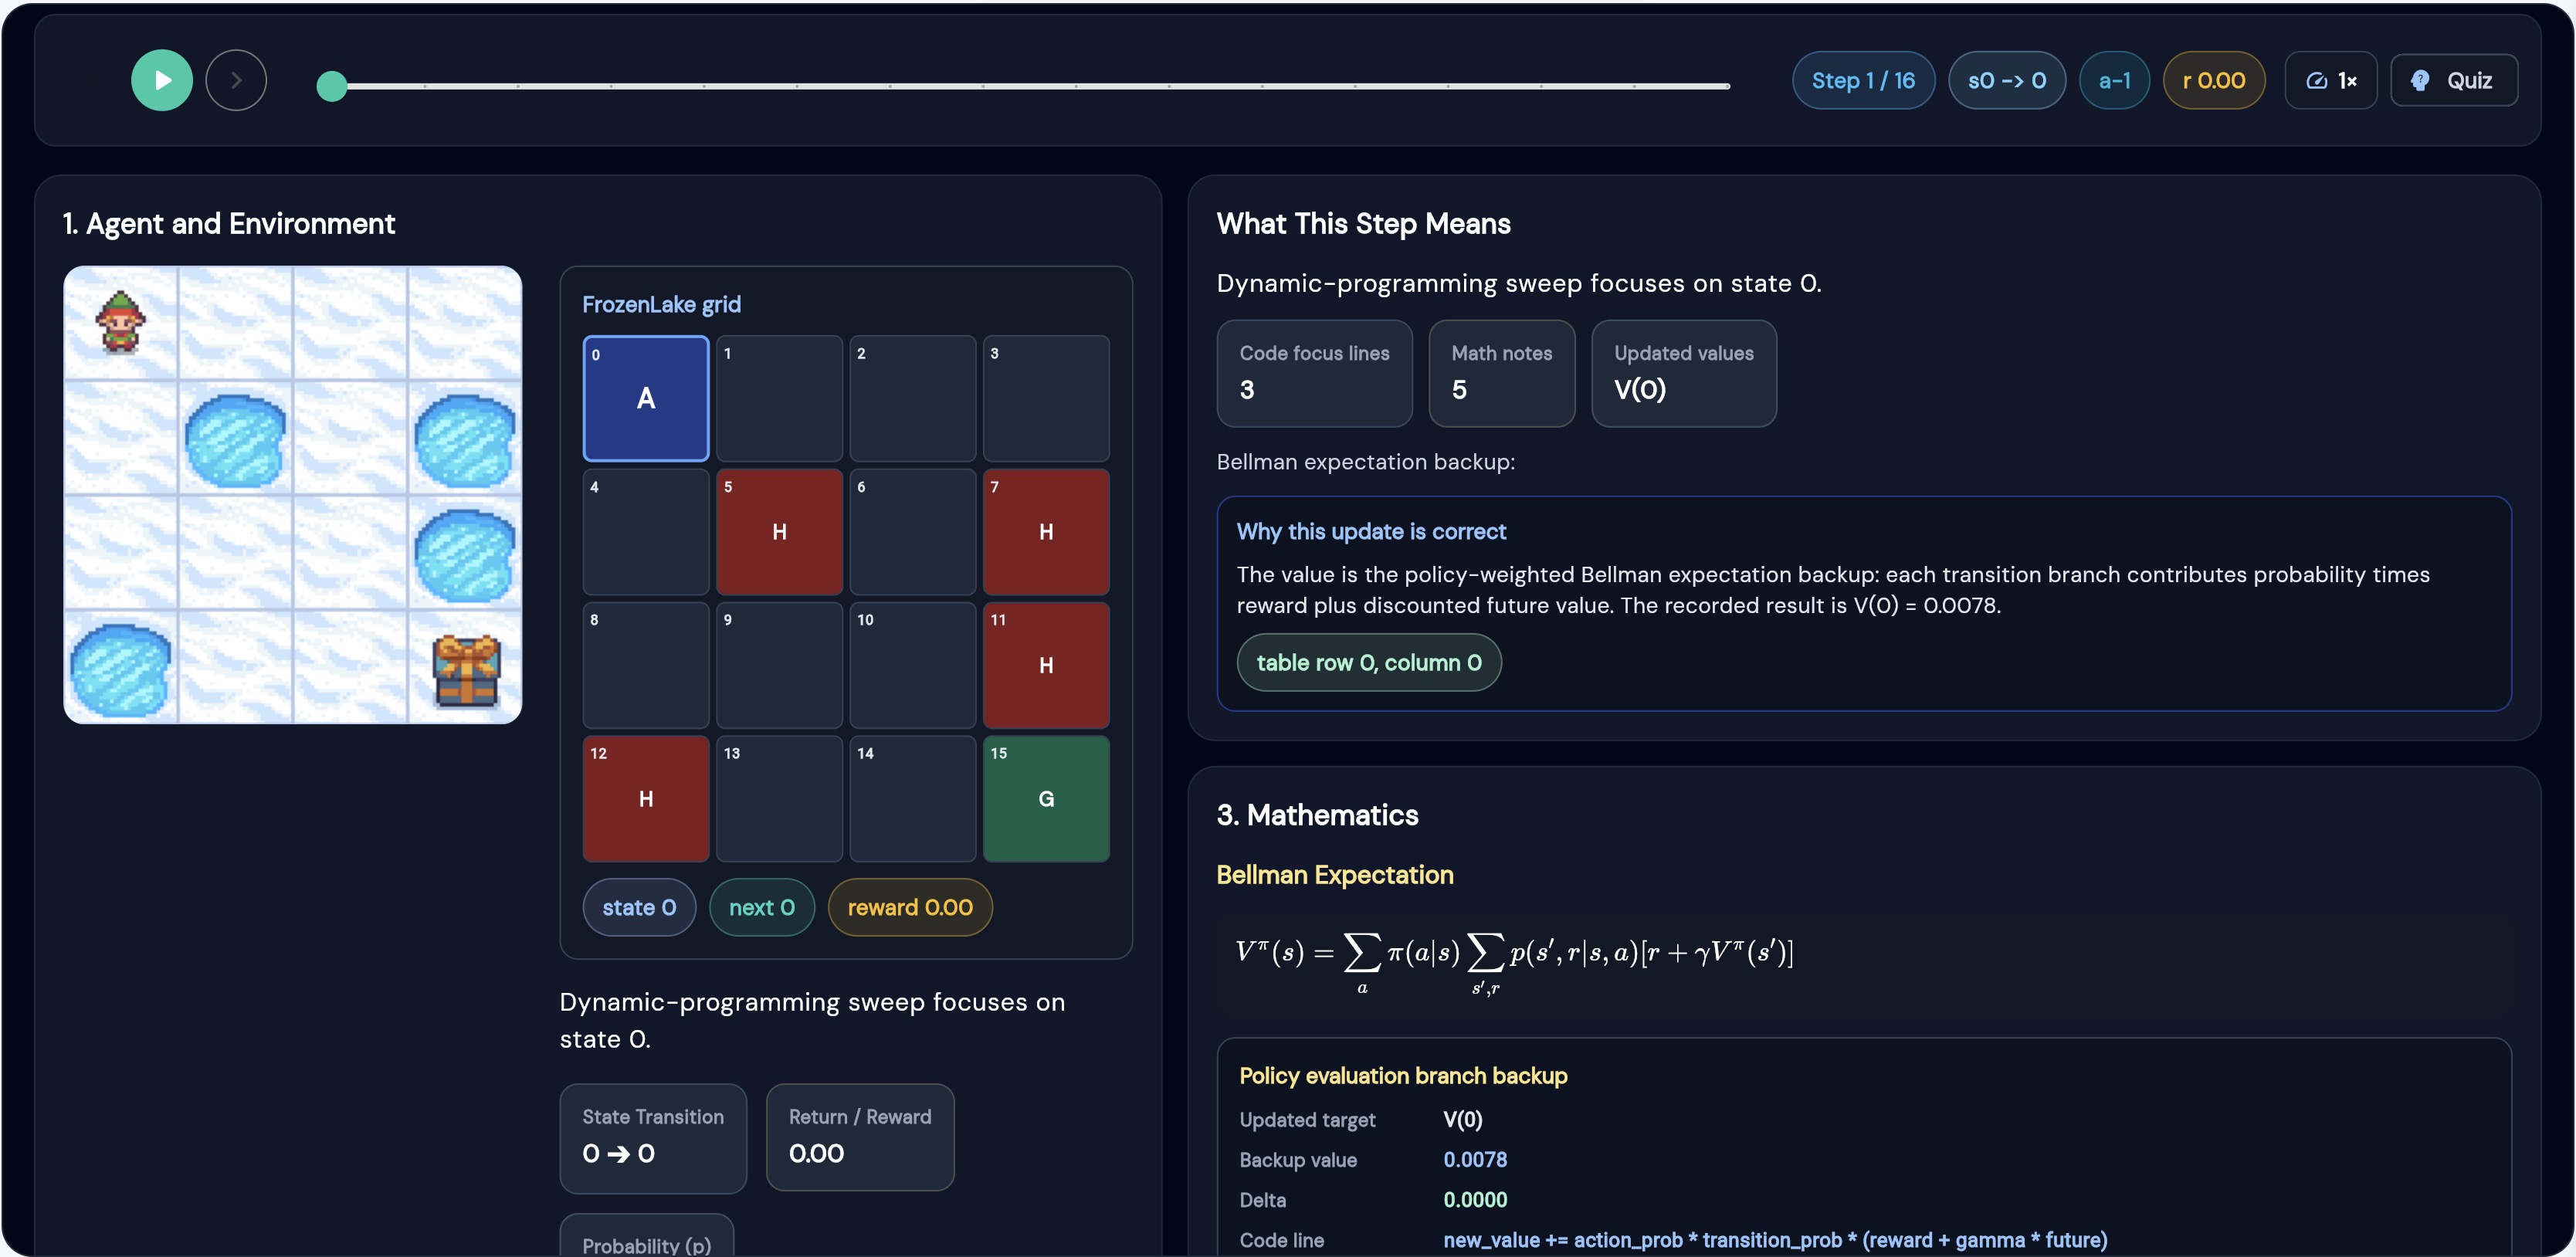Click the State Transition 0 → 0 card
The height and width of the screenshot is (1257, 2576).
click(x=653, y=1138)
